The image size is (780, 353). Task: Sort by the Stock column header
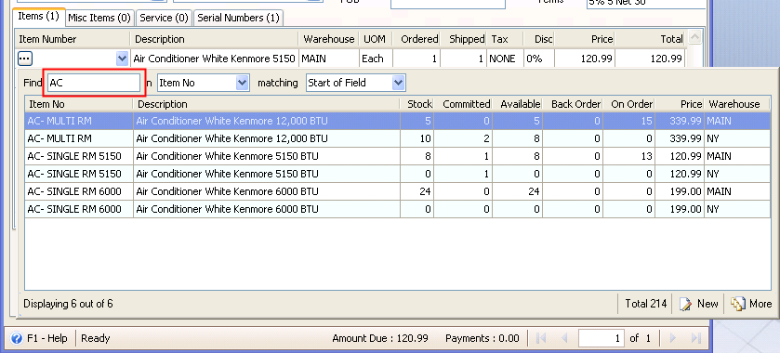pyautogui.click(x=416, y=104)
